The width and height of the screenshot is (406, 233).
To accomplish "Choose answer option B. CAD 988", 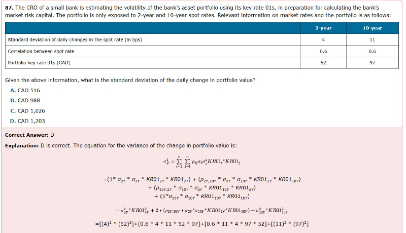I will (24, 100).
